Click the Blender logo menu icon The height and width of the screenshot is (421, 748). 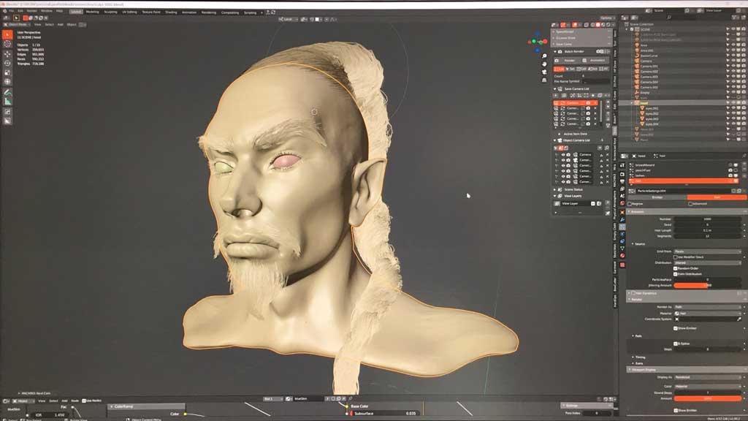[x=5, y=11]
